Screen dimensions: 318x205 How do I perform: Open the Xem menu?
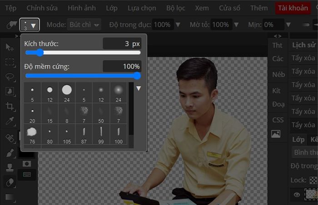pyautogui.click(x=202, y=8)
